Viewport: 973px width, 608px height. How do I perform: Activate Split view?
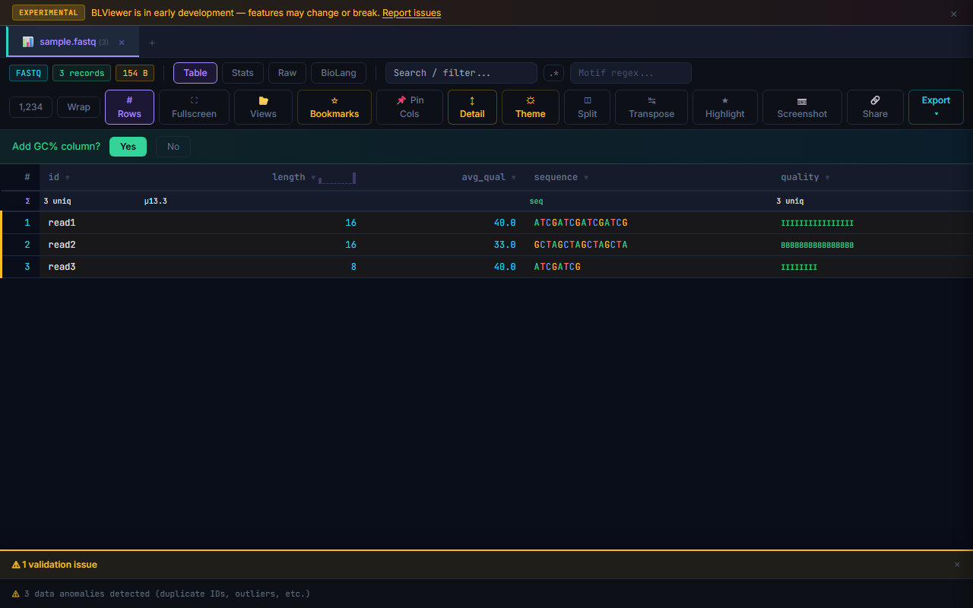pyautogui.click(x=587, y=106)
